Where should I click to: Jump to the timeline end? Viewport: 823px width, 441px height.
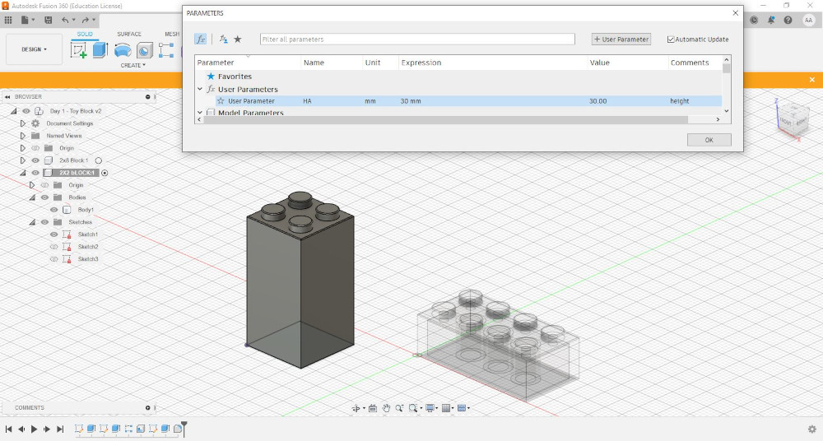pos(60,429)
